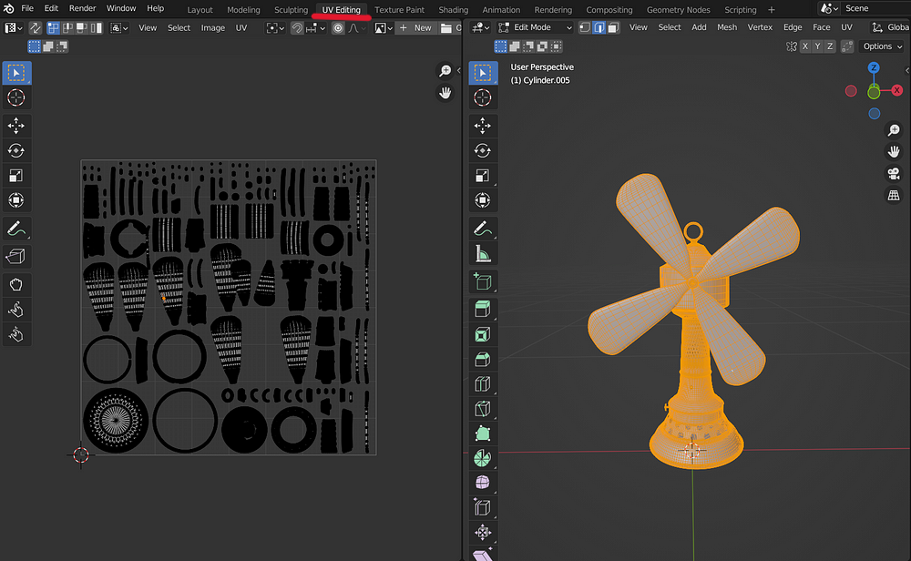
Task: Select the Move tool in the UV editor toolbar
Action: [16, 126]
